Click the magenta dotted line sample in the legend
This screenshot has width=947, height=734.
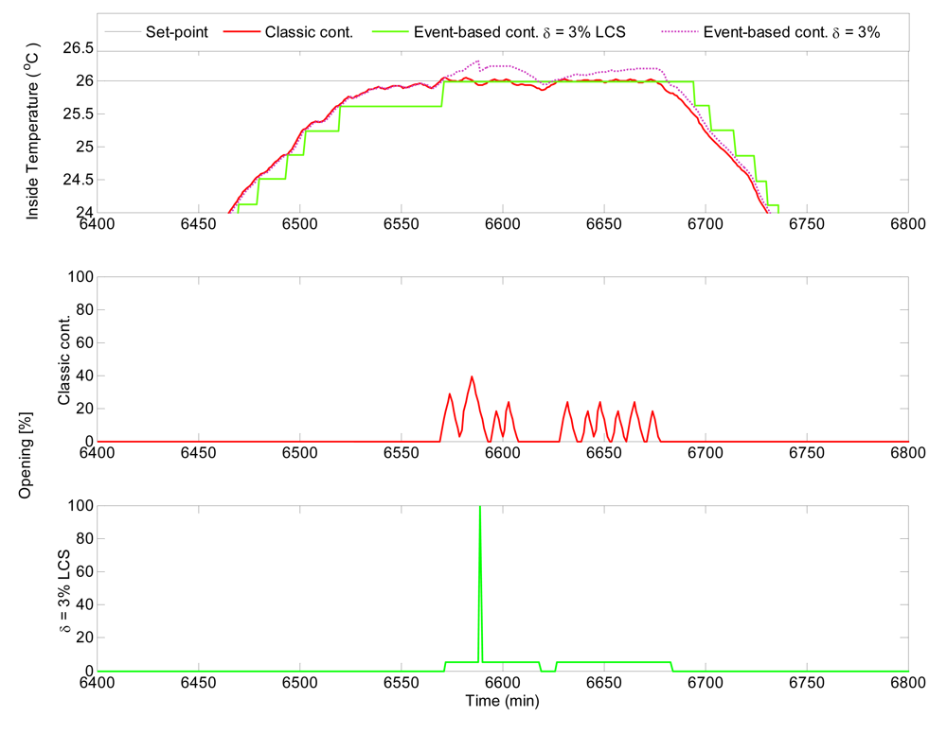pyautogui.click(x=680, y=32)
